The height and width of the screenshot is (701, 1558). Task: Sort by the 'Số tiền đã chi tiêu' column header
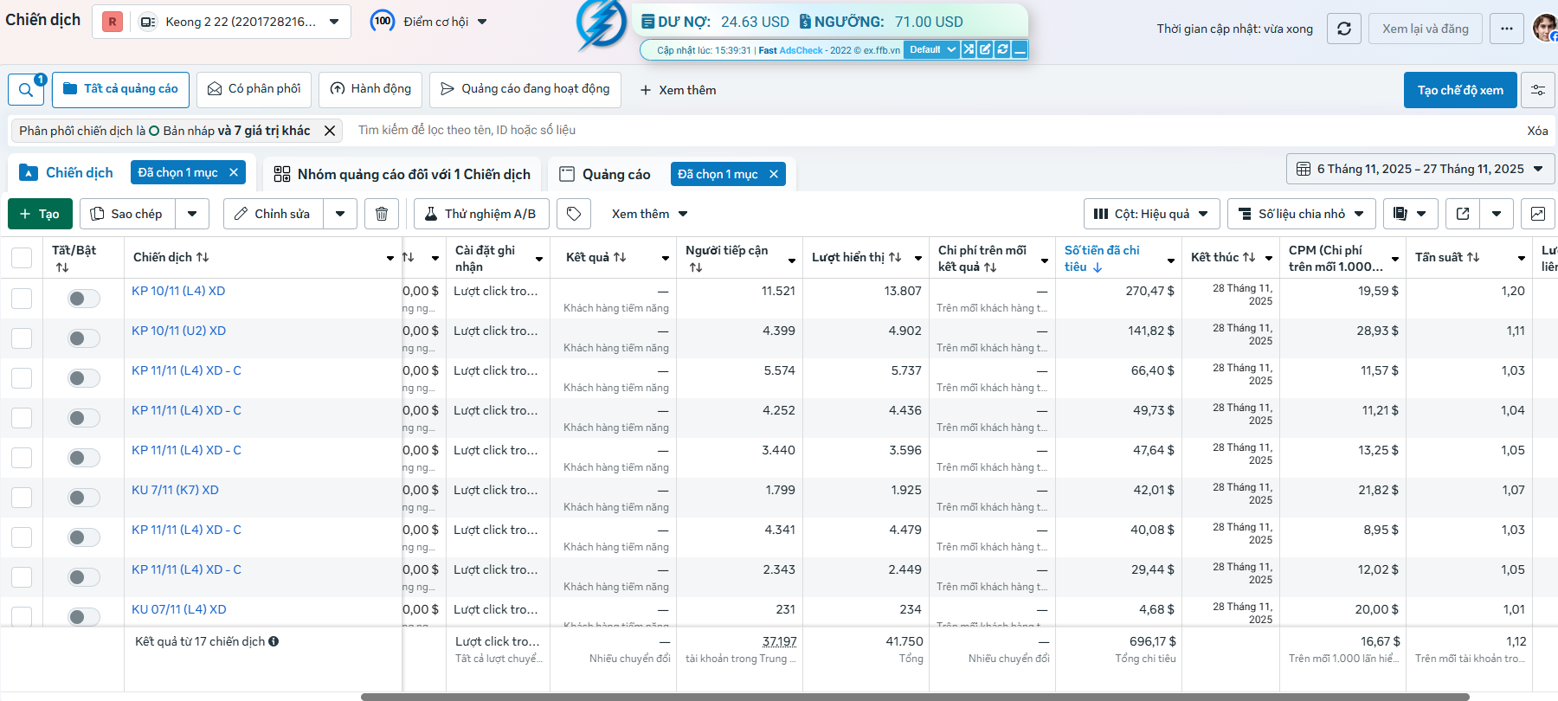[1102, 258]
